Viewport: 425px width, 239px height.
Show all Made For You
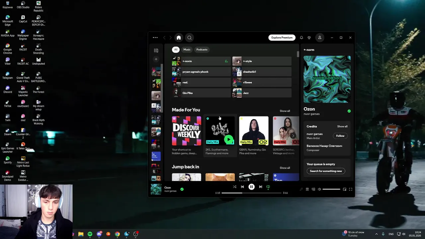click(285, 111)
